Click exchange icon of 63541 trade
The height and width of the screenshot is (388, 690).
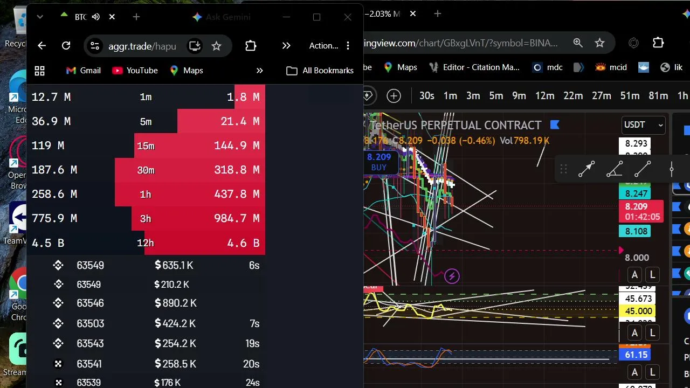pos(58,364)
